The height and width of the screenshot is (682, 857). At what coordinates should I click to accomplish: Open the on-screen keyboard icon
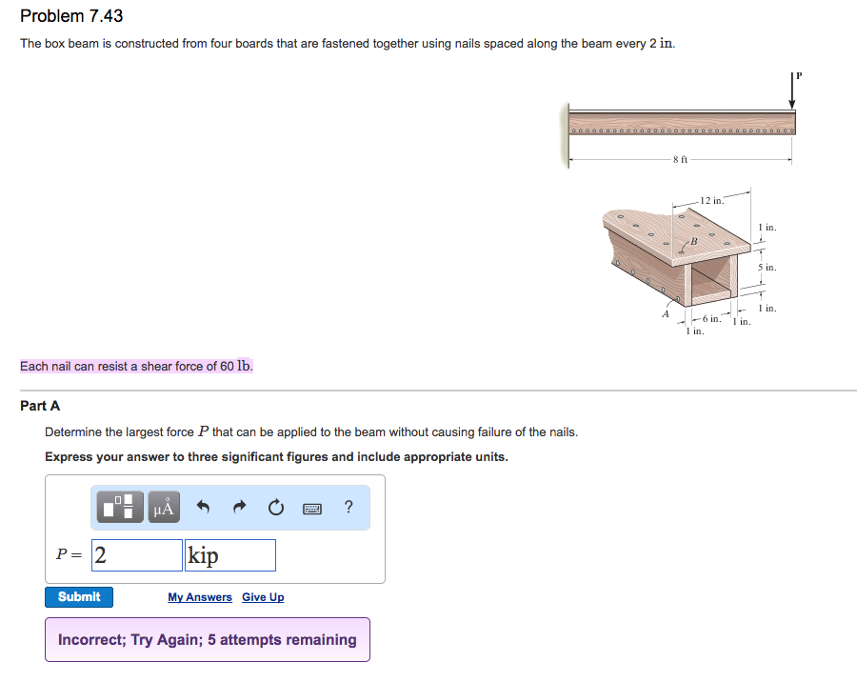(x=314, y=507)
